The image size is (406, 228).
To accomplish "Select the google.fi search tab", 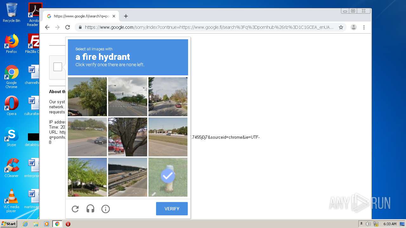I will coord(81,16).
